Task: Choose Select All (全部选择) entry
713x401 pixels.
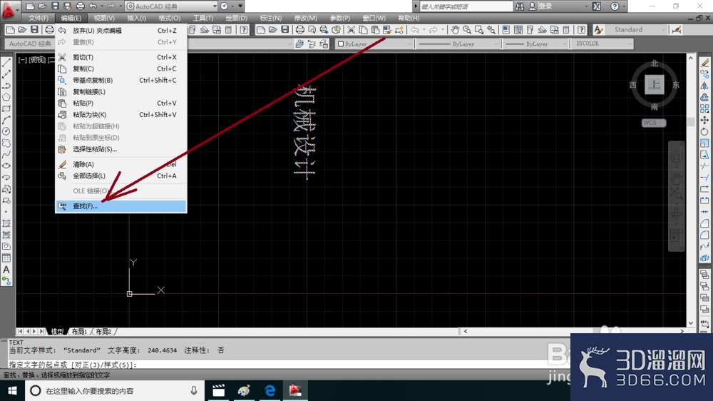Action: click(121, 176)
